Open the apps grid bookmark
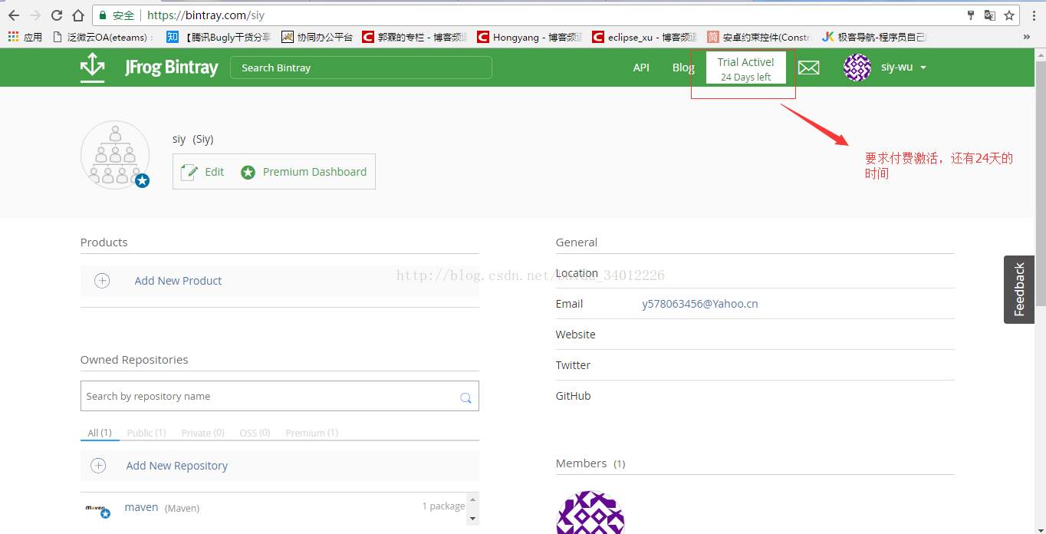This screenshot has width=1046, height=534. [13, 37]
